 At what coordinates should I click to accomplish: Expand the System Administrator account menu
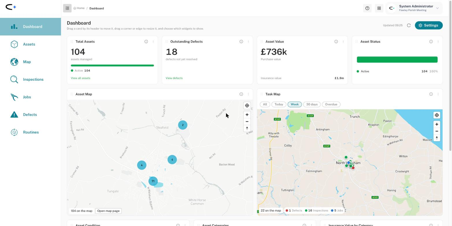[415, 8]
